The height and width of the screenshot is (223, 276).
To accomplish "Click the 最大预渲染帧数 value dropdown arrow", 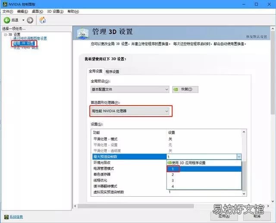I will coord(239,157).
